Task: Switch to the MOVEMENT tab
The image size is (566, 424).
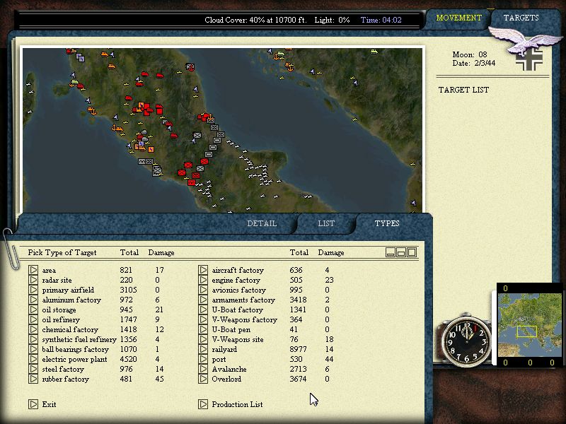Action: (458, 18)
